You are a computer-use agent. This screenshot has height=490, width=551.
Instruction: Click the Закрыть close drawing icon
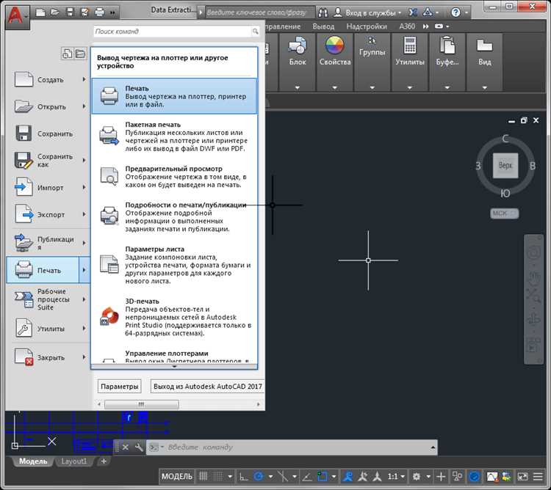coord(24,357)
